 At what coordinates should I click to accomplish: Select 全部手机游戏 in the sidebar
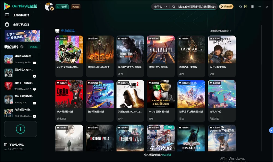[x=21, y=25]
